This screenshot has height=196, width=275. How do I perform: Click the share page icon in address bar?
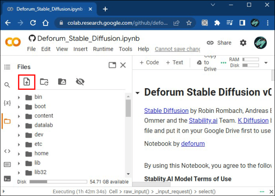tap(177, 23)
